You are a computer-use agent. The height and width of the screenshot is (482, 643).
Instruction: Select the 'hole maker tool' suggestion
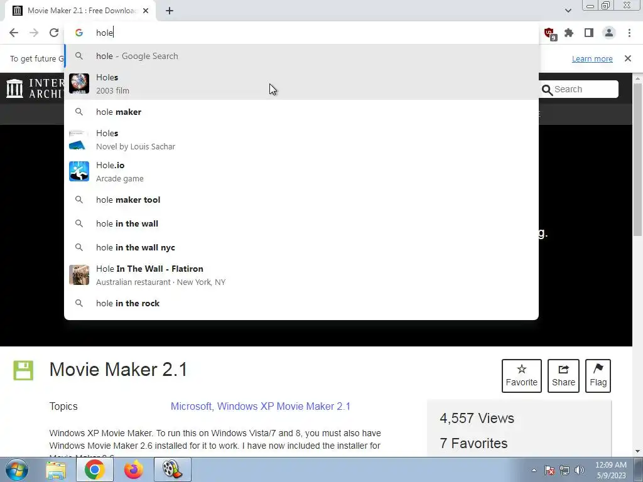(x=301, y=200)
